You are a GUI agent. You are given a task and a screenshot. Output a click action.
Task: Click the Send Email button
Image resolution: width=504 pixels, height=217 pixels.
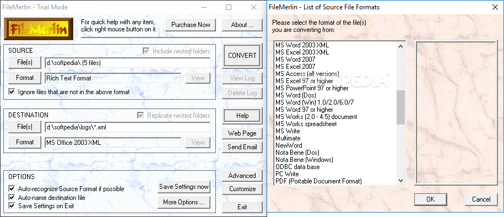(x=242, y=147)
